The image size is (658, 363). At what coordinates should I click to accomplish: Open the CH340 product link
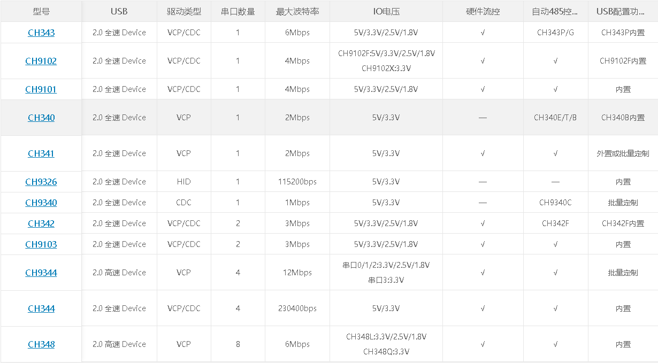click(x=41, y=118)
